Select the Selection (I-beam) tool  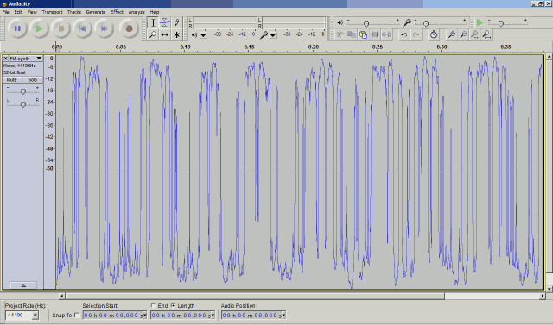point(153,23)
